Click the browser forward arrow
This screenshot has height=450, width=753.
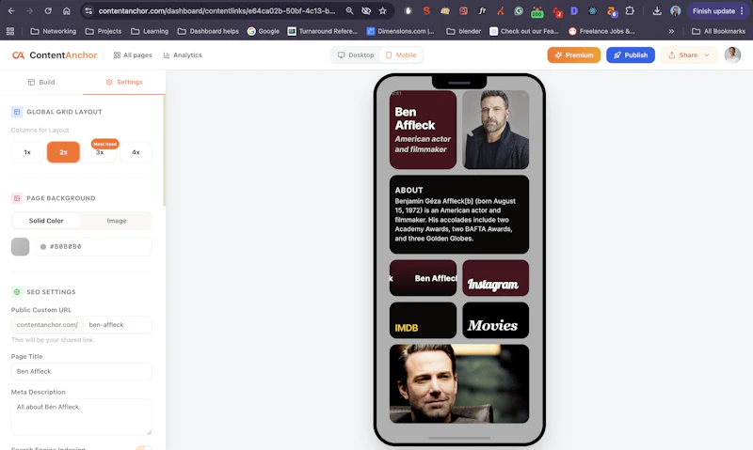(29, 10)
